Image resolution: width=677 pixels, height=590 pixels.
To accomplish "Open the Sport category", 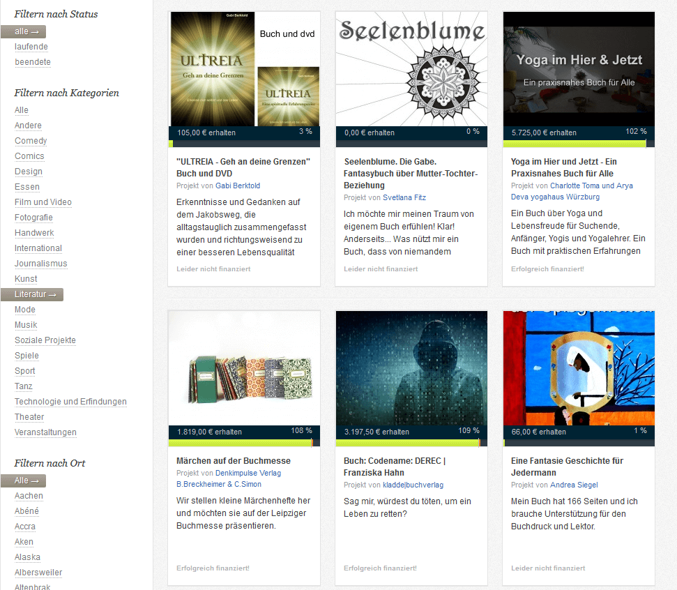I will click(x=25, y=371).
